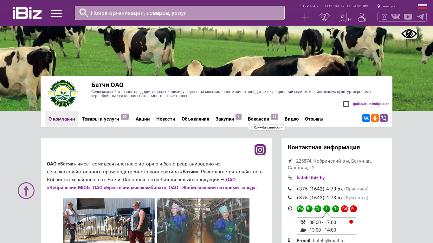Viewport: 433px width, 243px height.
Task: Toggle accessibility eye icon on banner
Action: point(409,34)
